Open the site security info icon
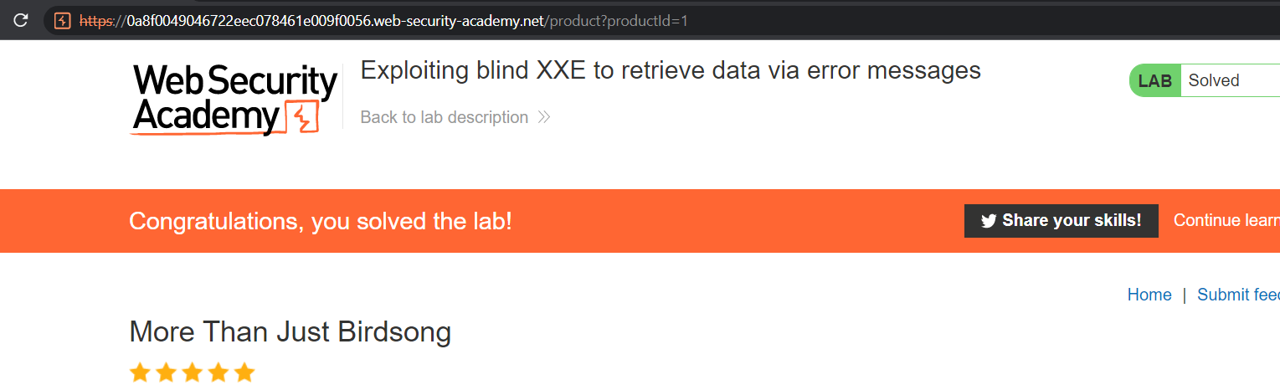This screenshot has width=1280, height=385. point(62,21)
